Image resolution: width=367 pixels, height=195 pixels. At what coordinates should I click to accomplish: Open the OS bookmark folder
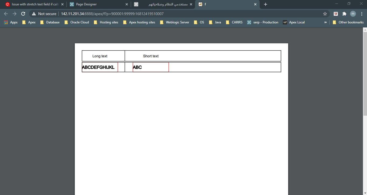pos(199,22)
